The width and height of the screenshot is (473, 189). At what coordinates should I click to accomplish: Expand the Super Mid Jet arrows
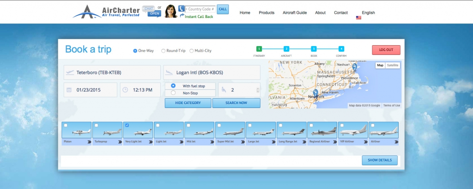click(243, 142)
